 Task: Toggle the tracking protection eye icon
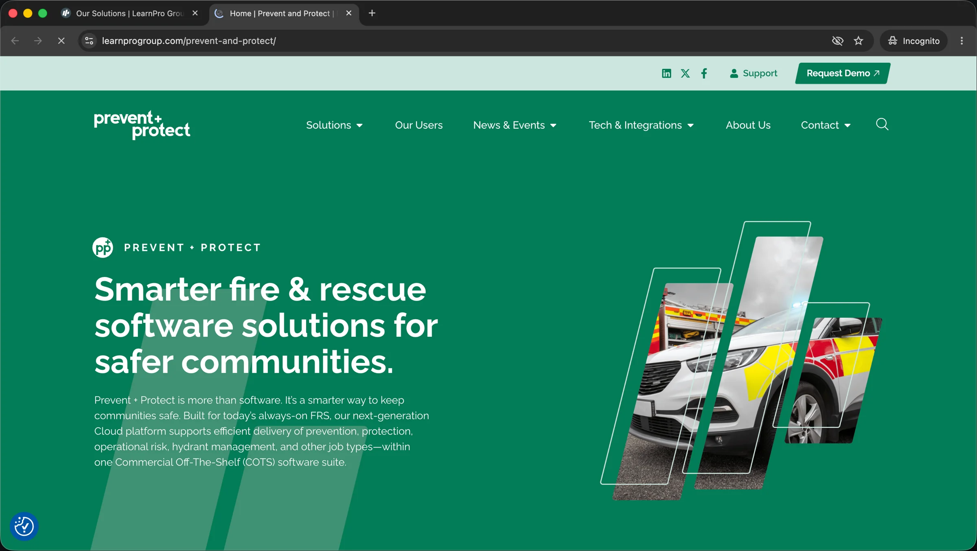837,41
